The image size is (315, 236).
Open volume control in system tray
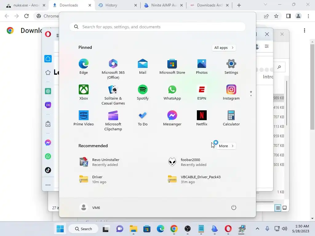pos(285,229)
